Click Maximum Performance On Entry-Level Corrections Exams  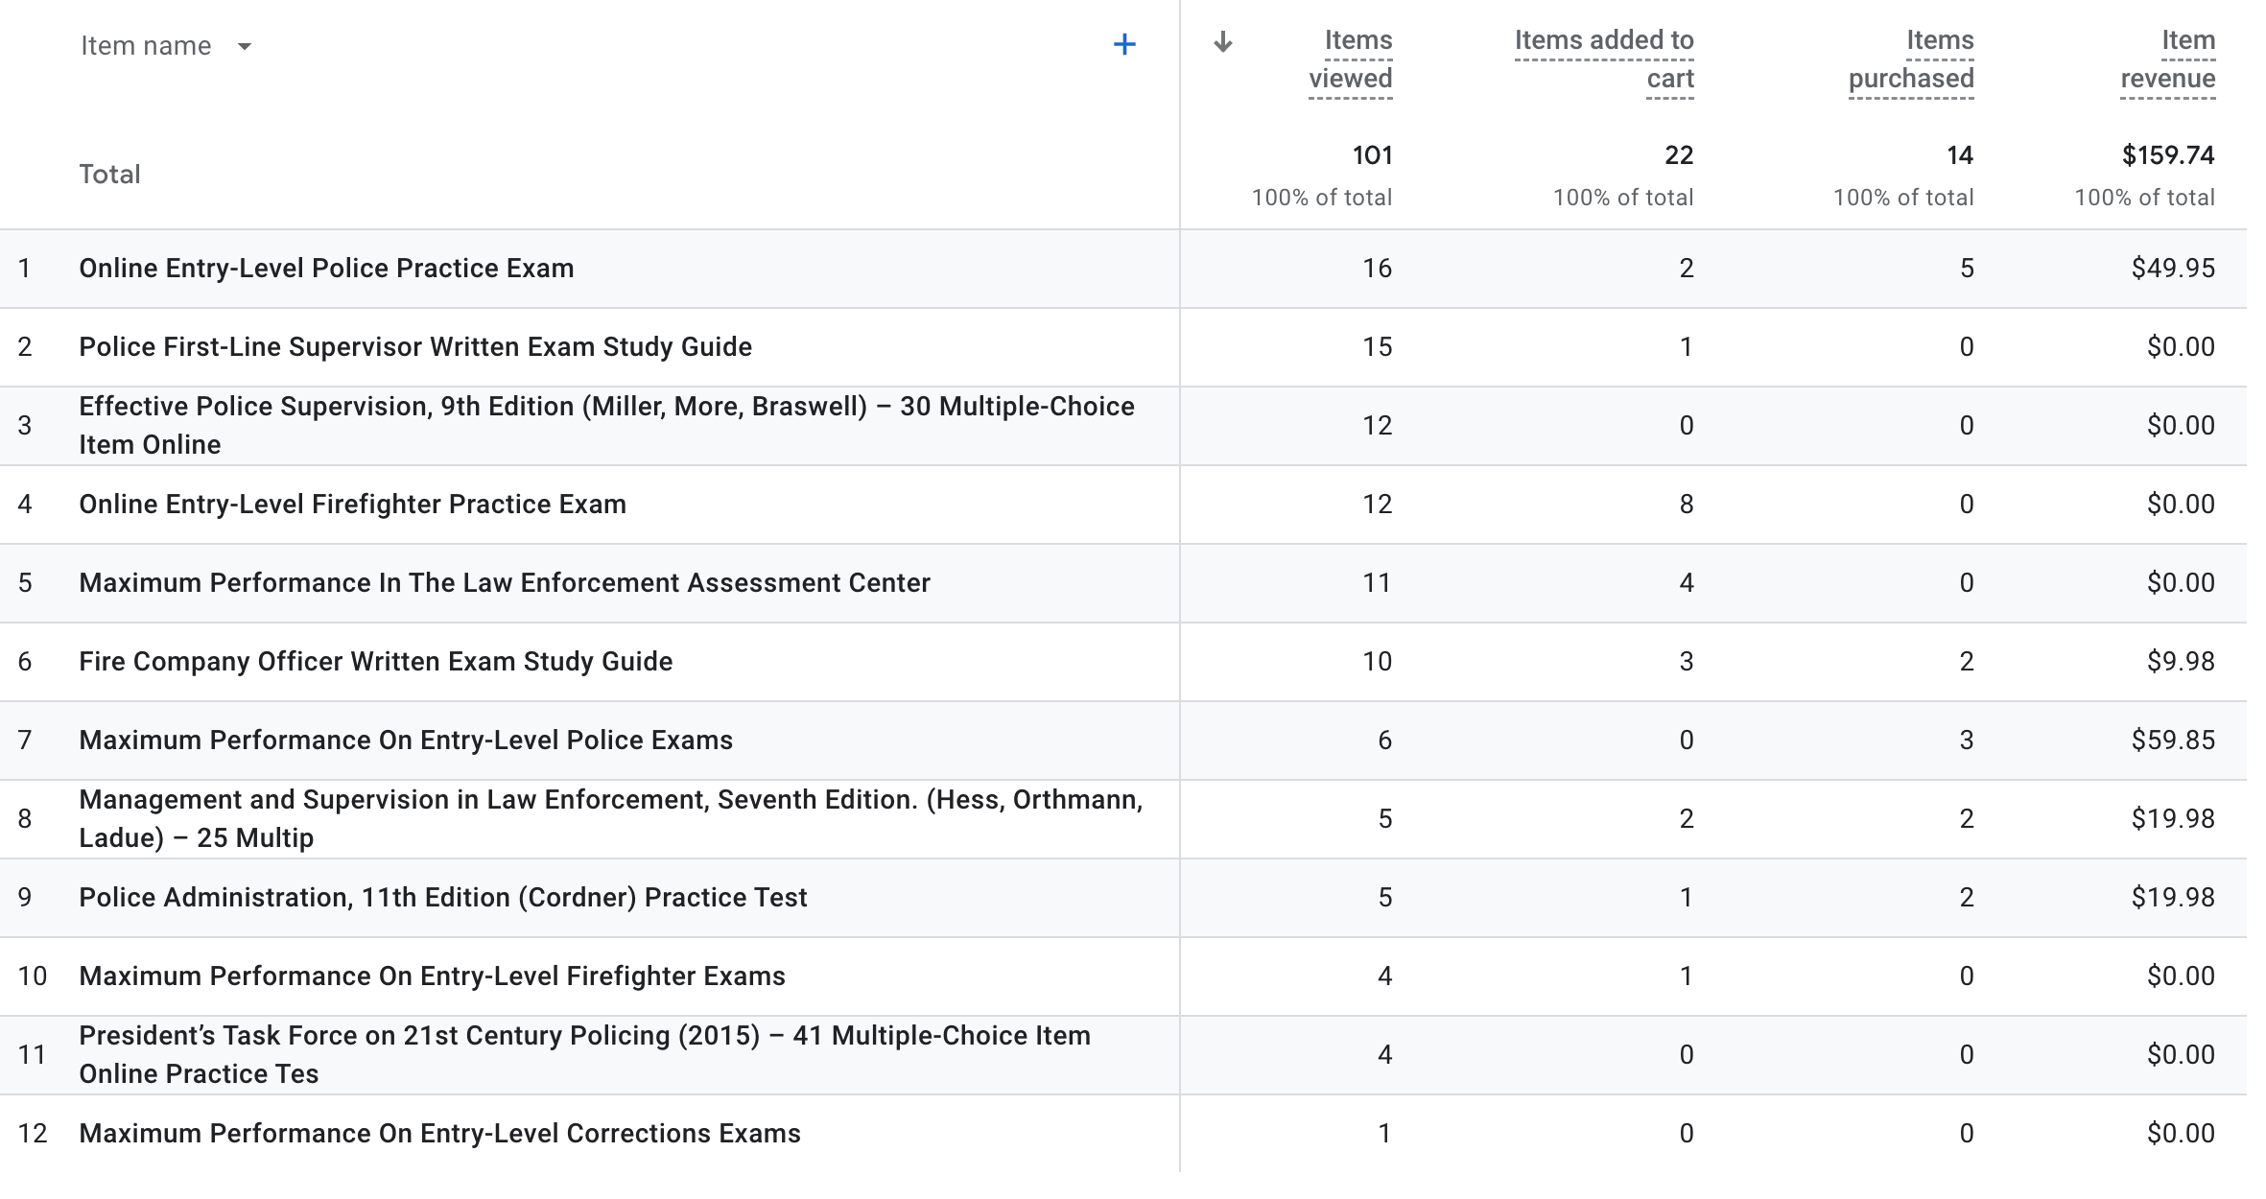click(439, 1134)
